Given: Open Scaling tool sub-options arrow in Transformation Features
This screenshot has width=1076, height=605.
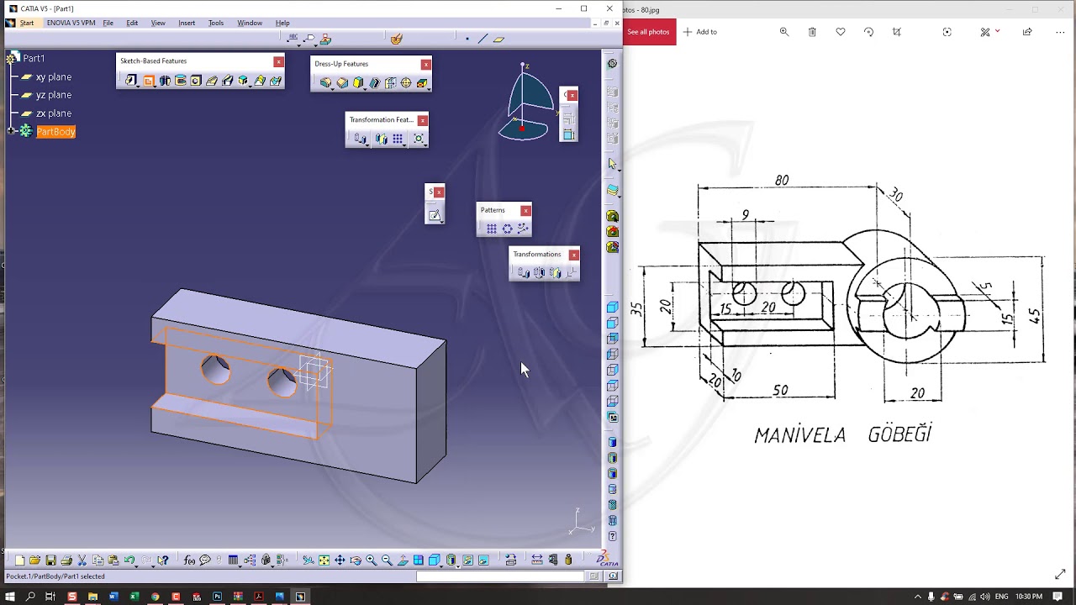Looking at the screenshot, I should pos(425,145).
